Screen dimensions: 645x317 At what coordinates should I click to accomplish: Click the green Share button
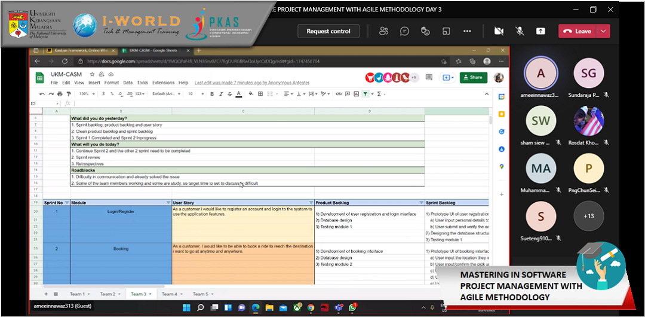pos(474,77)
